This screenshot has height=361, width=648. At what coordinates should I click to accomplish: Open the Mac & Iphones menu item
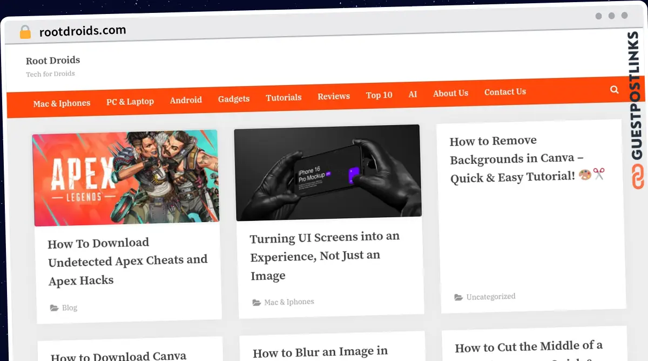click(x=62, y=102)
